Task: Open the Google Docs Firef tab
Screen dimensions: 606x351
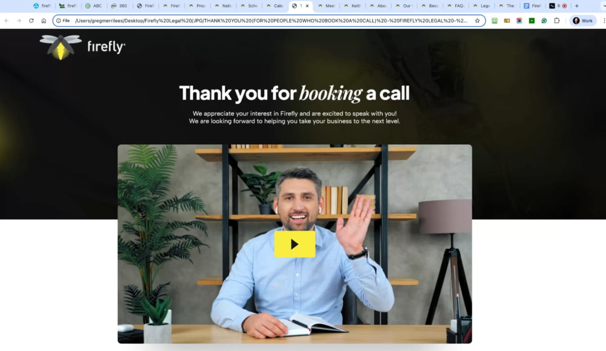Action: point(533,6)
